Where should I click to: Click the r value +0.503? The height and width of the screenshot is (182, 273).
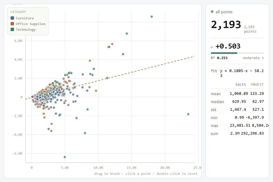pos(228,46)
